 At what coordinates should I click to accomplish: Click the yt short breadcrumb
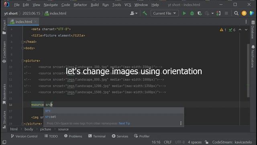coord(11,13)
